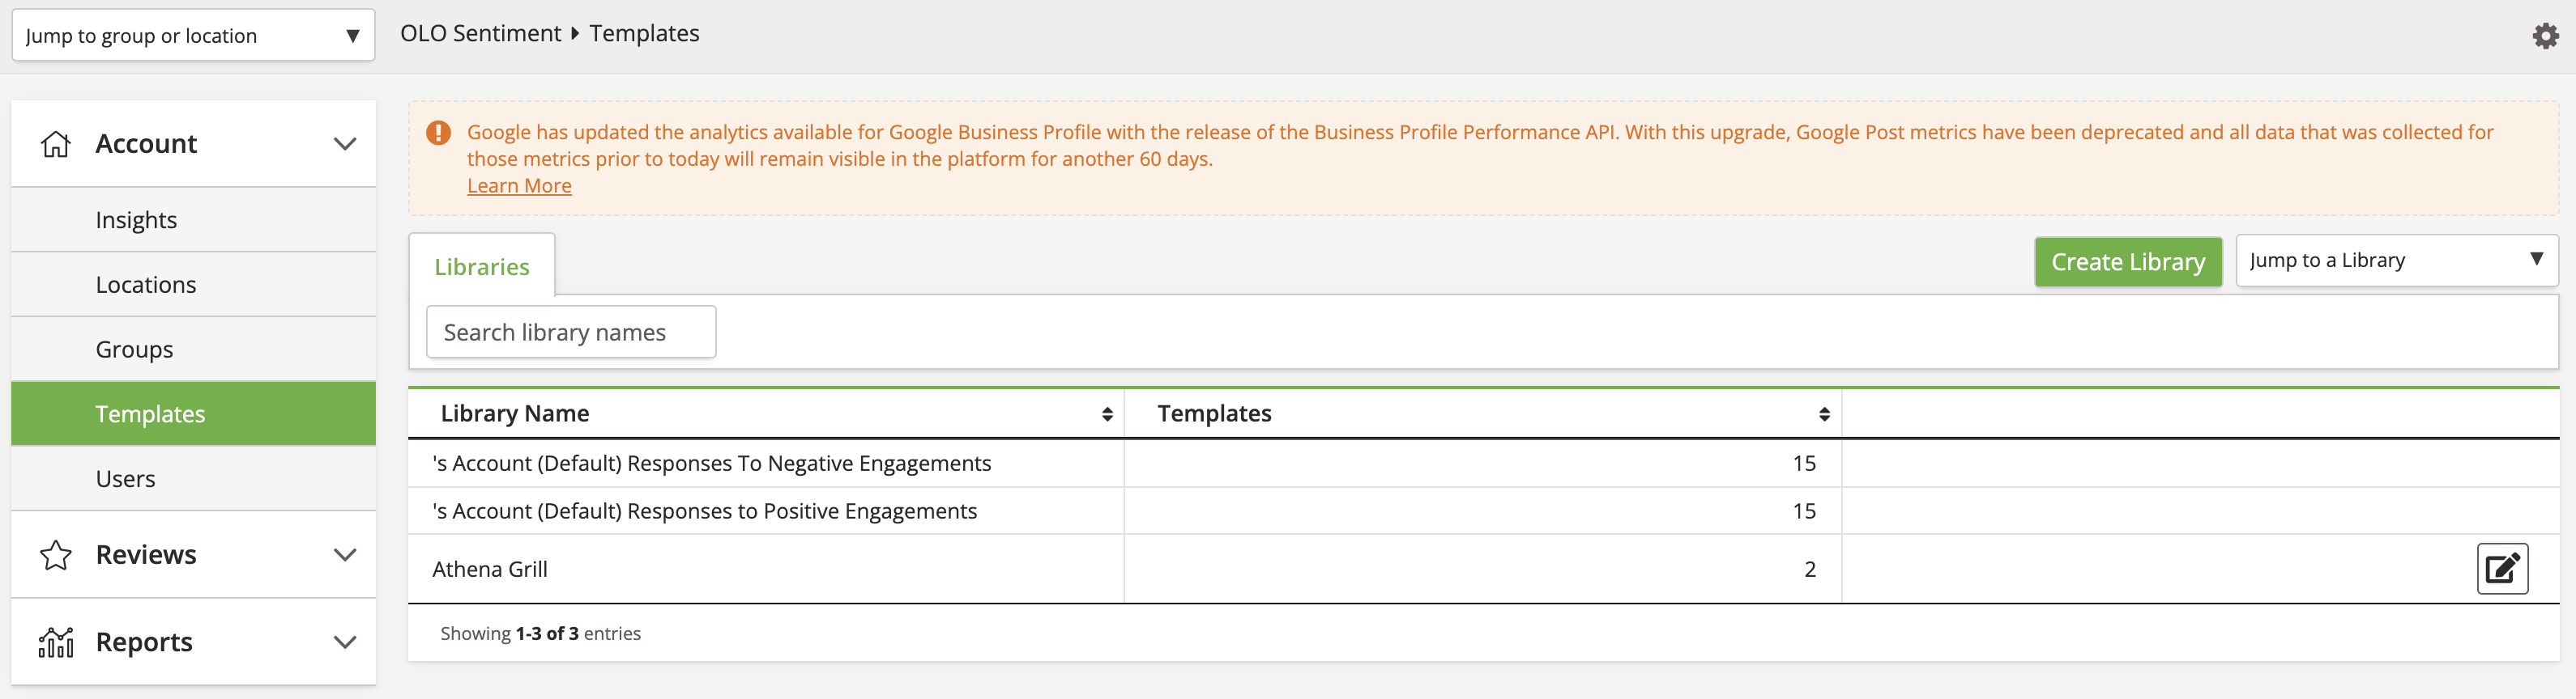The height and width of the screenshot is (699, 2576).
Task: Select Groups in the sidebar
Action: pyautogui.click(x=193, y=349)
